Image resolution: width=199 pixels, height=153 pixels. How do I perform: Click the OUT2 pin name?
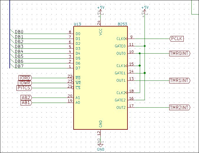click(121, 108)
